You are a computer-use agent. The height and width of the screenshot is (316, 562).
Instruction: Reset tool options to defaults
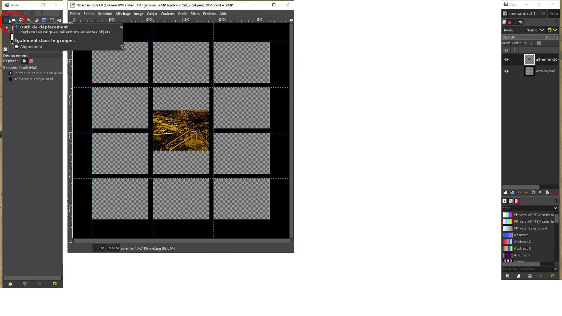55,284
